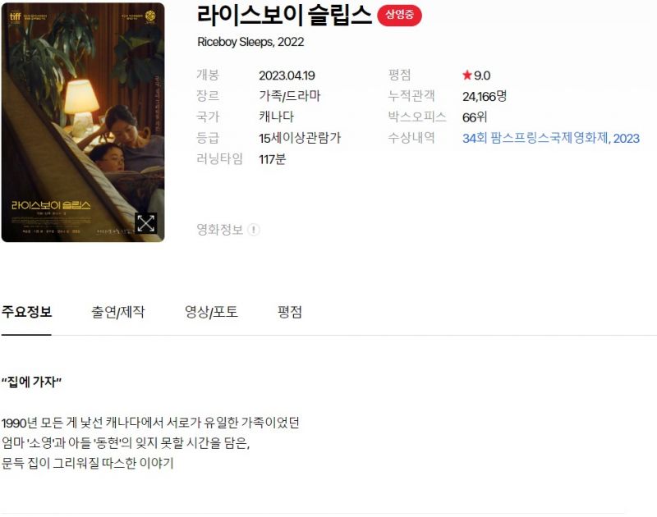This screenshot has height=517, width=657.
Task: Click the red 상영중 badge
Action: 399,15
